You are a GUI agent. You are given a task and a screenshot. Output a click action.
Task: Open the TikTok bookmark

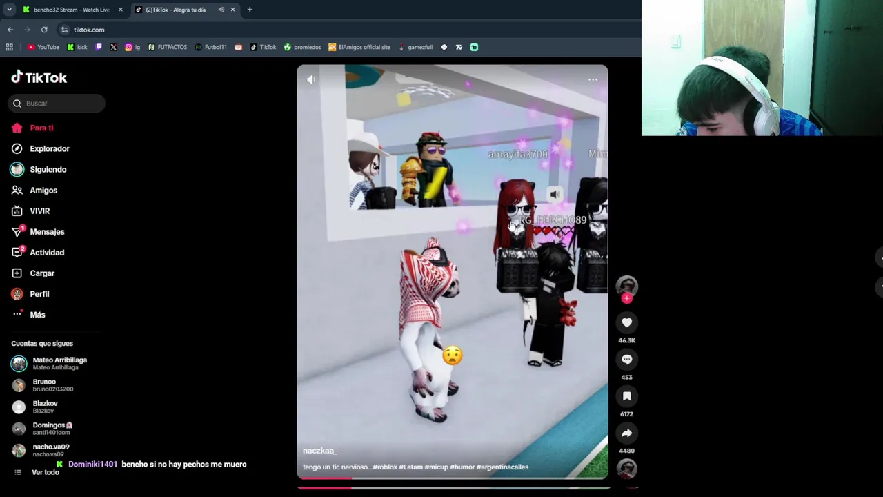263,47
